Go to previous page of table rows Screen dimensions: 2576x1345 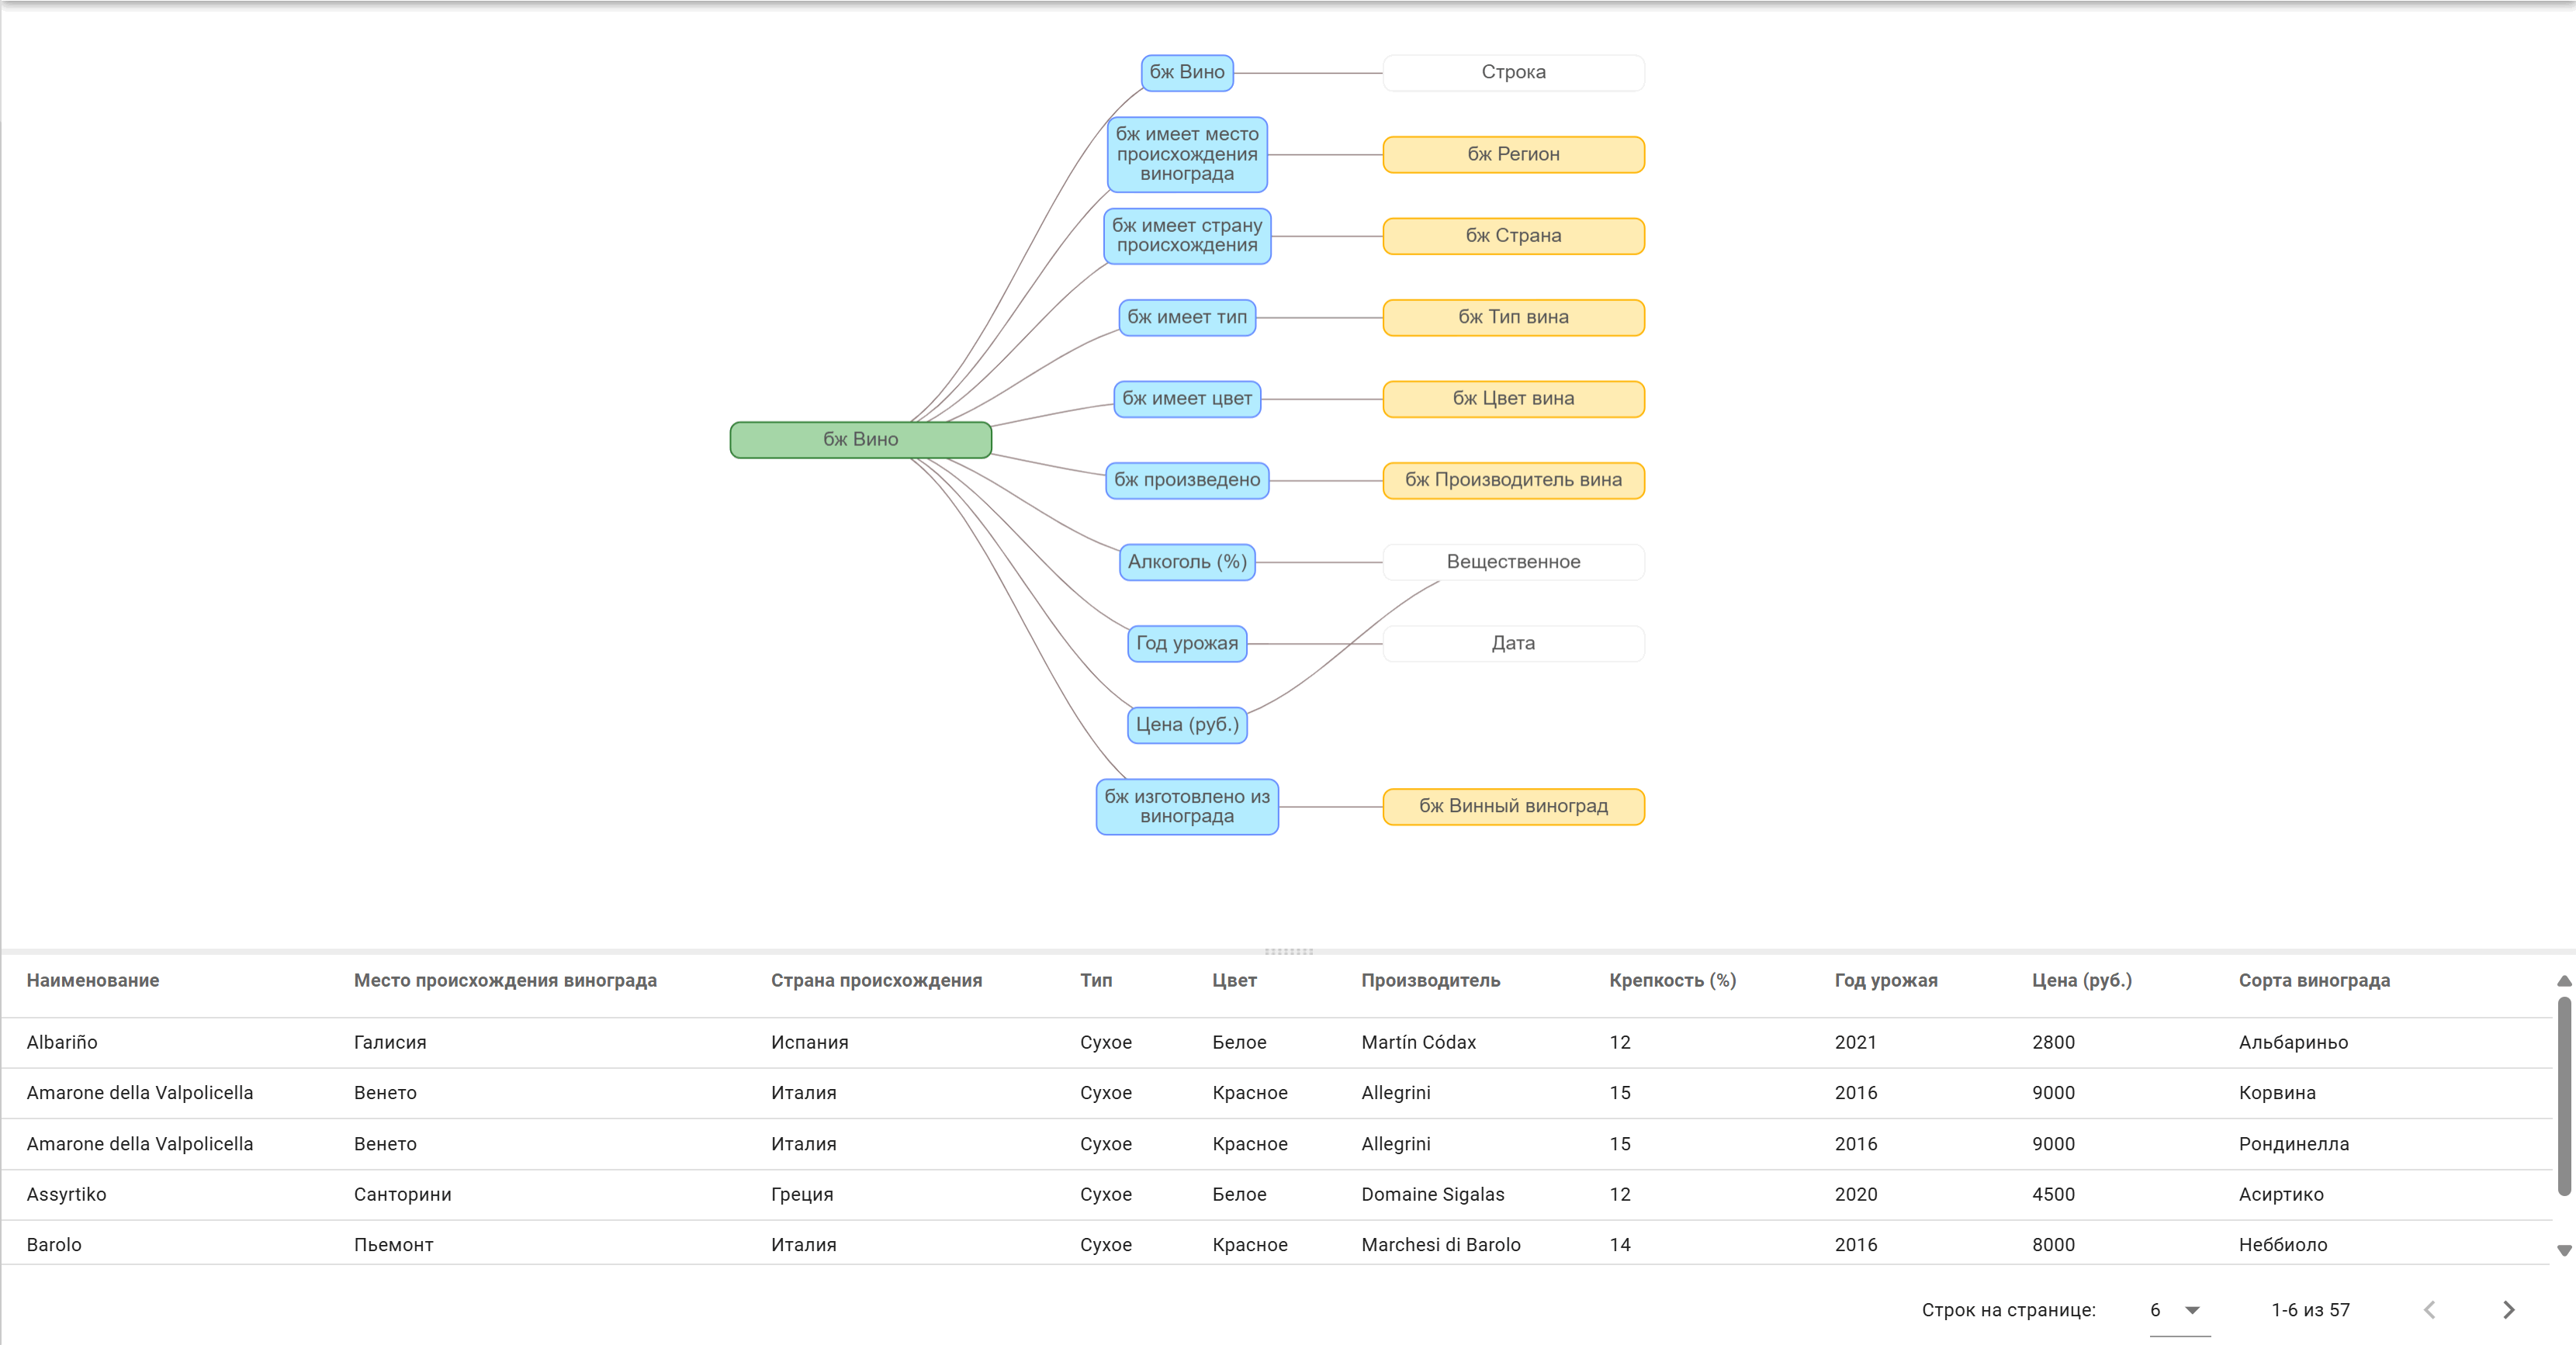coord(2430,1310)
